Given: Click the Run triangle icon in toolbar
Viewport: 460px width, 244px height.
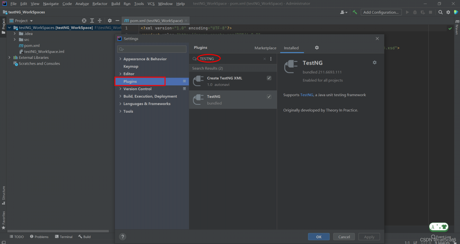Looking at the screenshot, I should point(407,12).
